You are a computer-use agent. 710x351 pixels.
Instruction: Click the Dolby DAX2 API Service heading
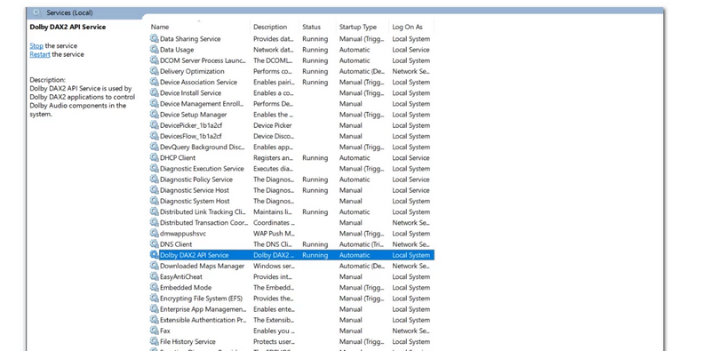pyautogui.click(x=68, y=27)
